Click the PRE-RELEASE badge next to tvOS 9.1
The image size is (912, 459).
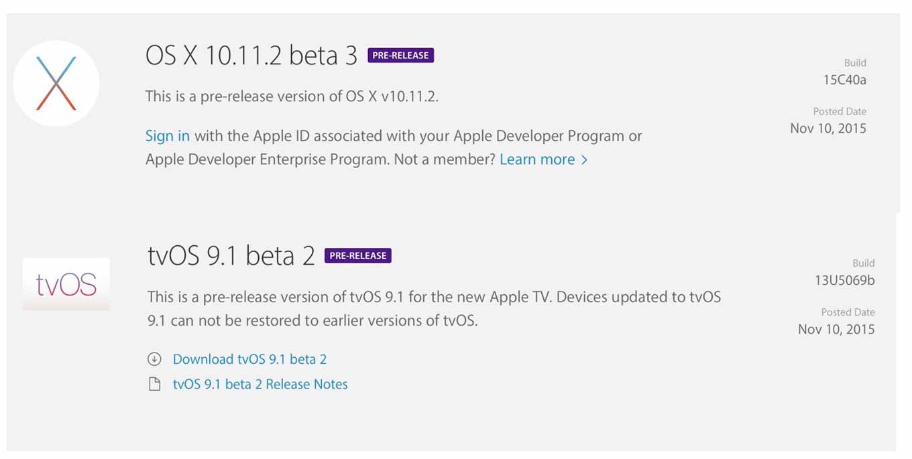pos(357,256)
